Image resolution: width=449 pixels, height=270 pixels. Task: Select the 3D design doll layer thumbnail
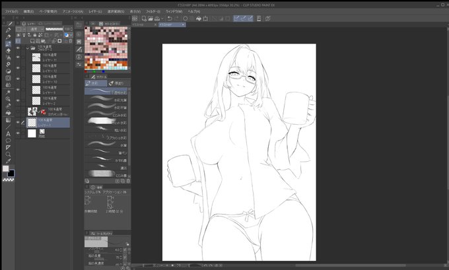coord(32,112)
